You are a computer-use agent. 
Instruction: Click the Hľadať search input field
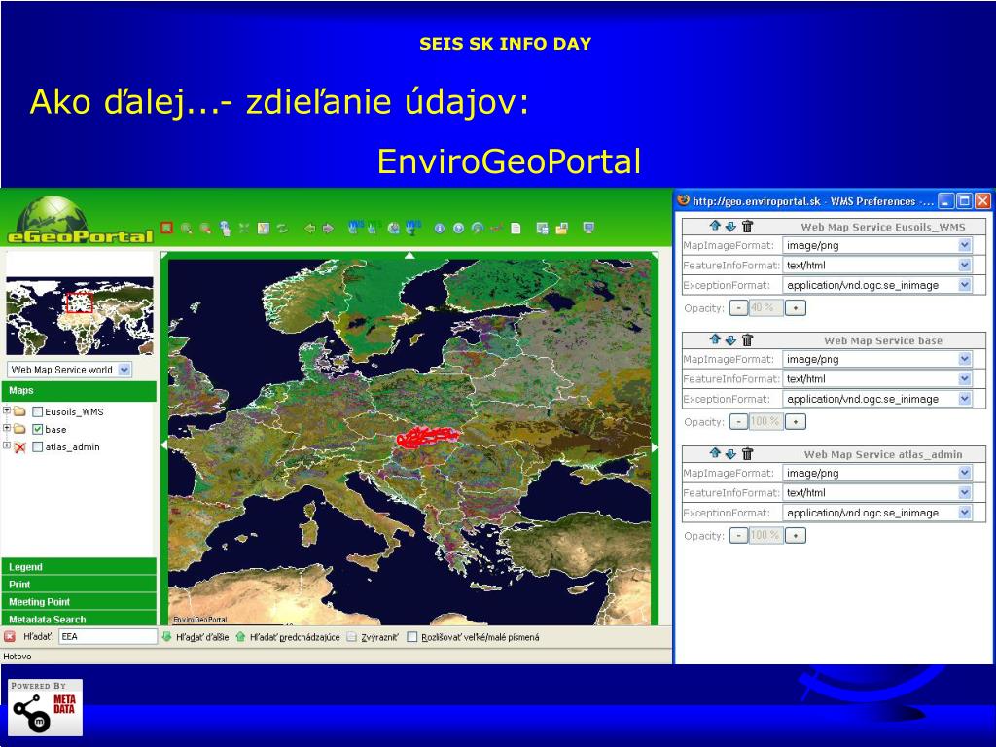pos(107,636)
